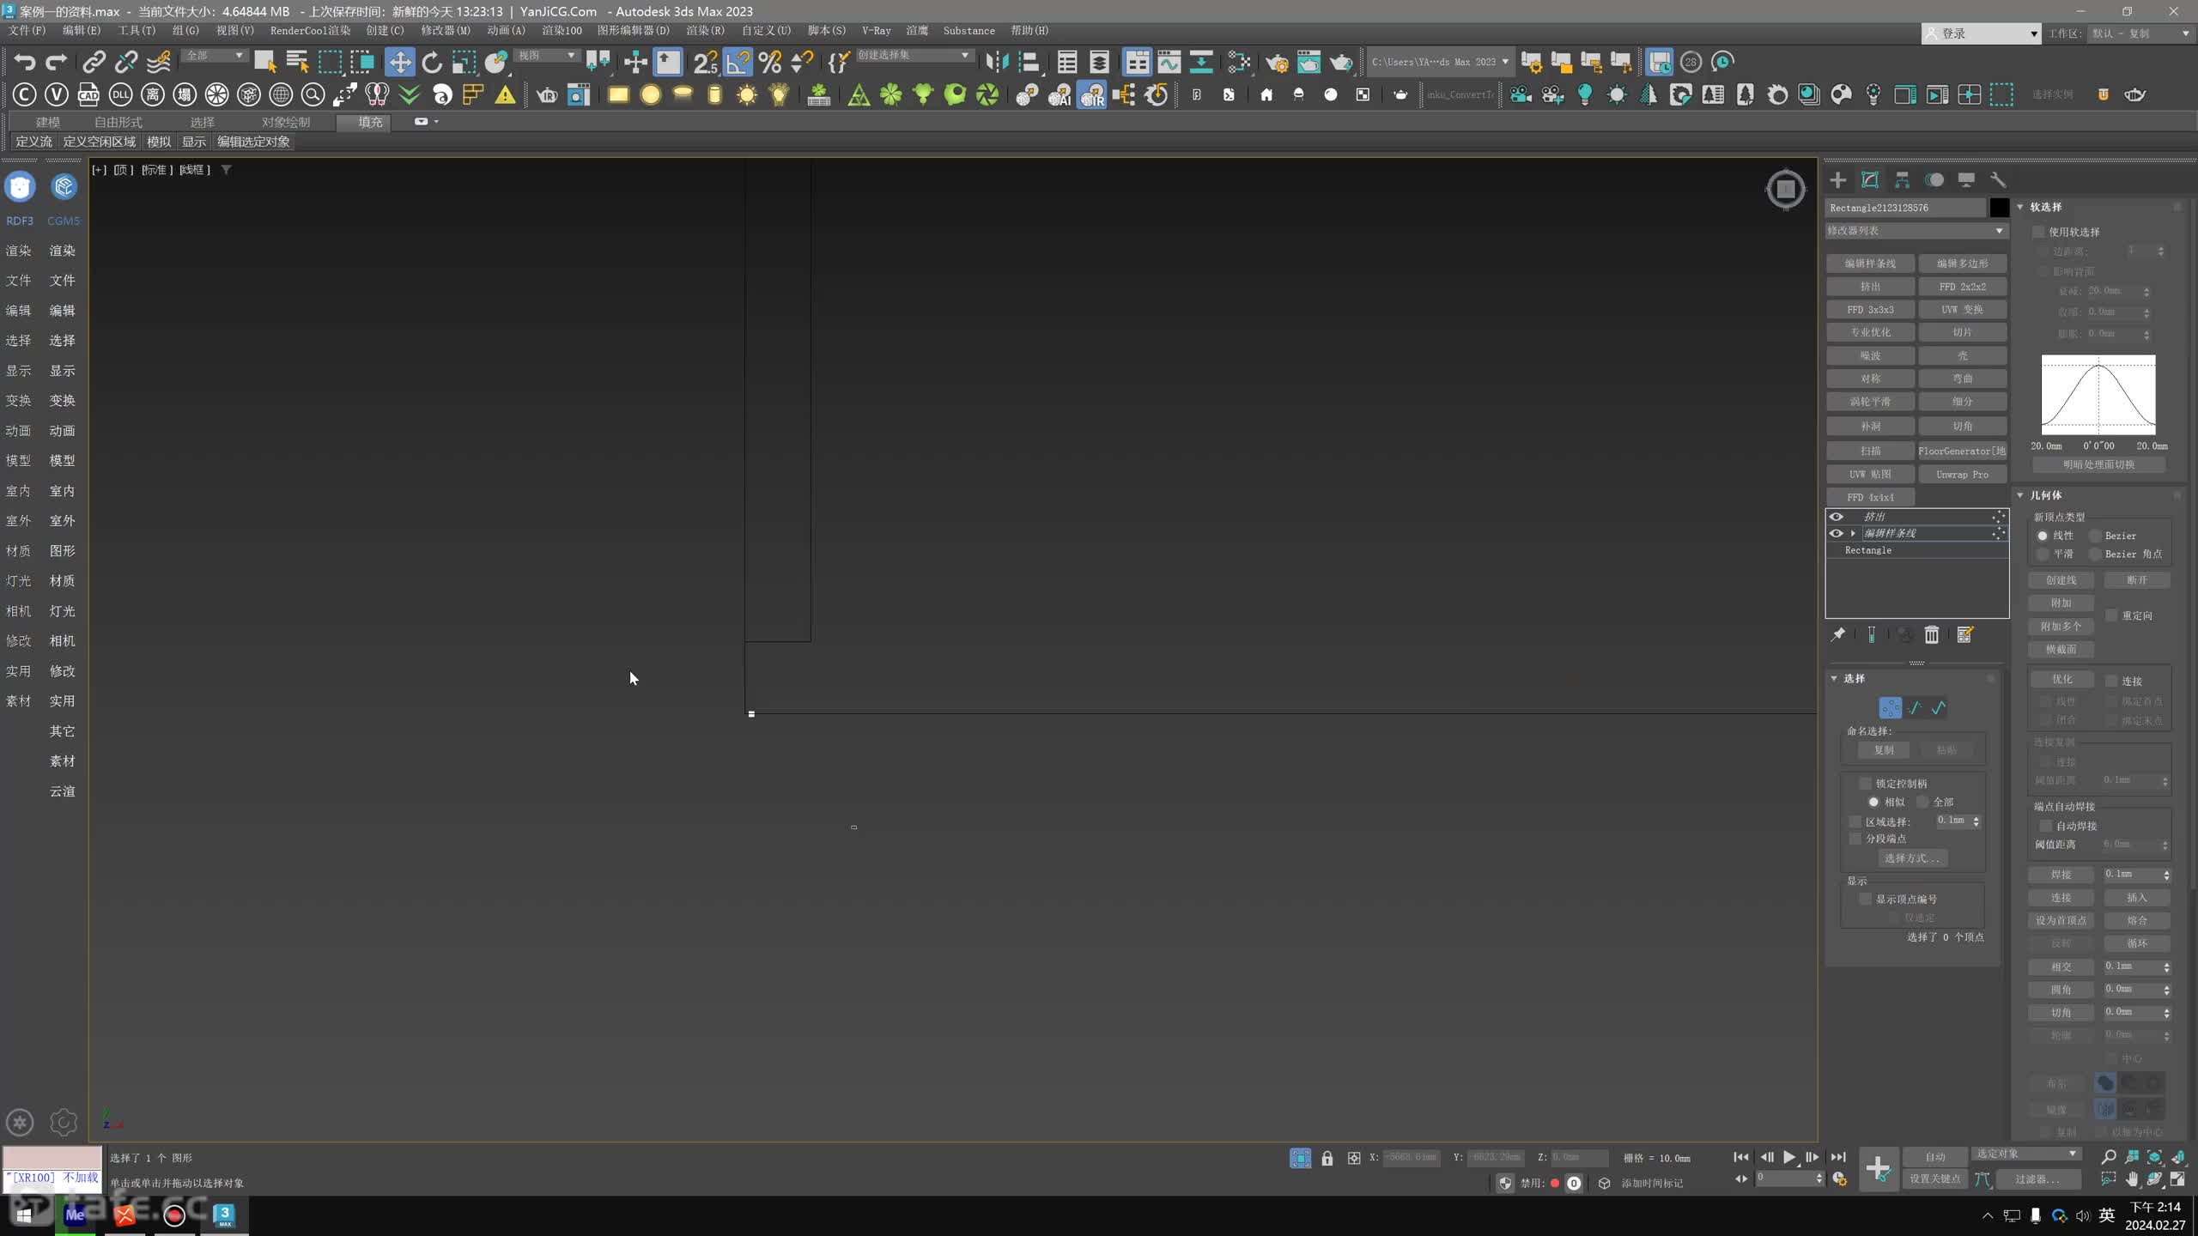Click the black object color swatch
The width and height of the screenshot is (2198, 1236).
click(x=1999, y=208)
